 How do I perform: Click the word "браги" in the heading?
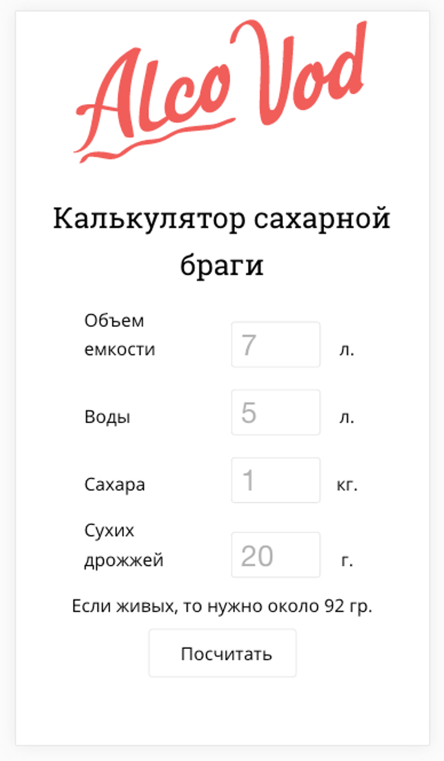[222, 265]
